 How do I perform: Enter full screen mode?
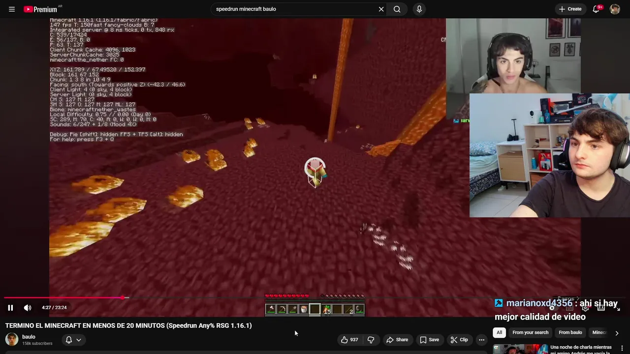pyautogui.click(x=618, y=309)
